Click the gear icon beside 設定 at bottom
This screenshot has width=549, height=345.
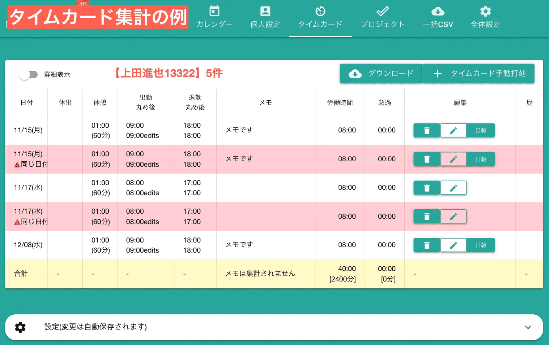click(x=20, y=327)
